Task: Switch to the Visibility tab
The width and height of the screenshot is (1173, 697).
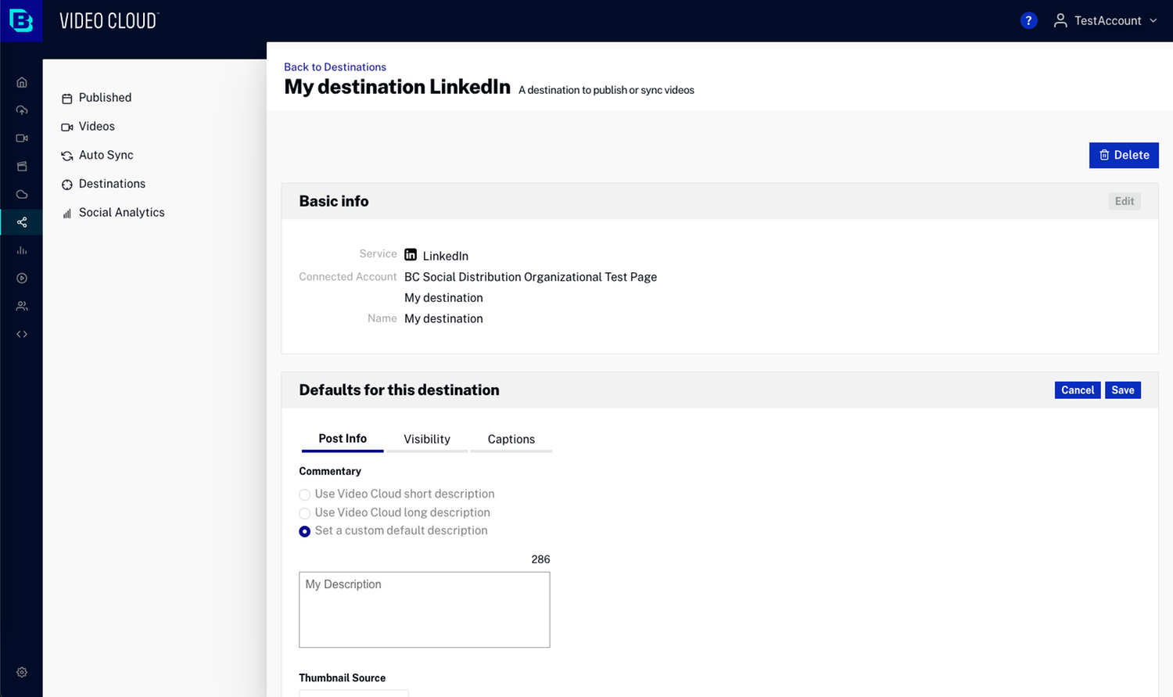Action: pyautogui.click(x=427, y=439)
